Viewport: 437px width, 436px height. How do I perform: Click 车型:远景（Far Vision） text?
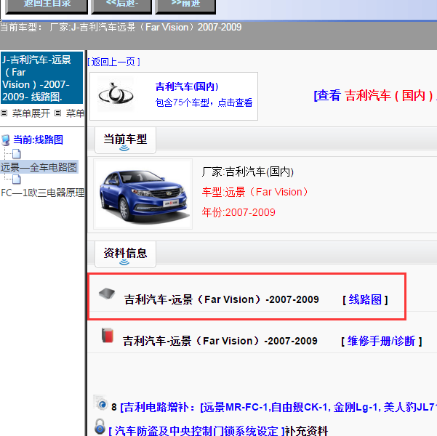click(254, 192)
